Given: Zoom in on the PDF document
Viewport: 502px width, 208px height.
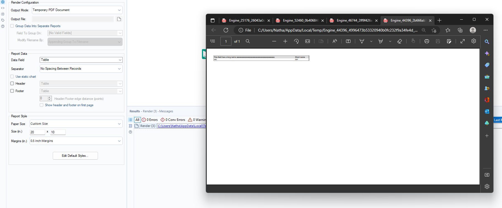Looking at the screenshot, I should (285, 41).
